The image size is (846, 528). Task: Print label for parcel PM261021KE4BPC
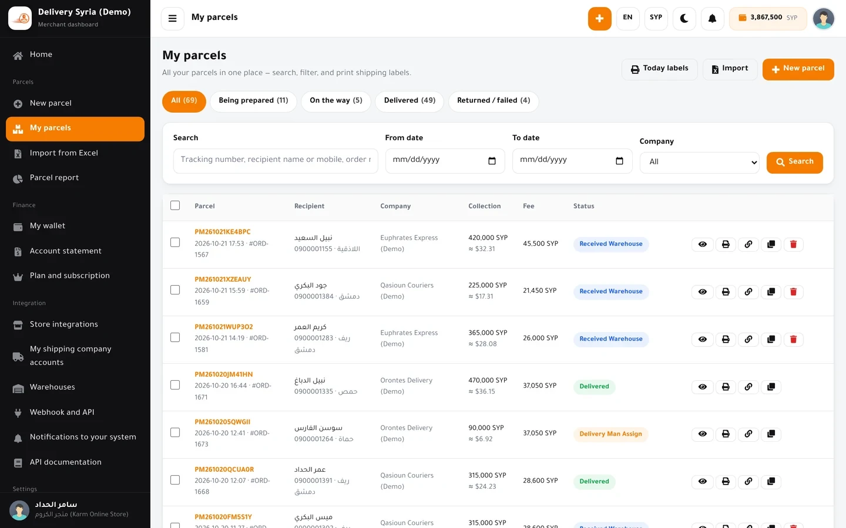[726, 244]
